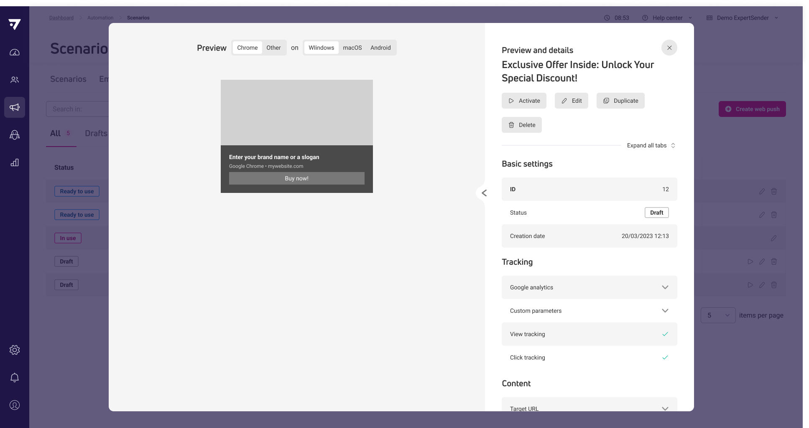Open the Target URL dropdown
809x428 pixels.
665,408
